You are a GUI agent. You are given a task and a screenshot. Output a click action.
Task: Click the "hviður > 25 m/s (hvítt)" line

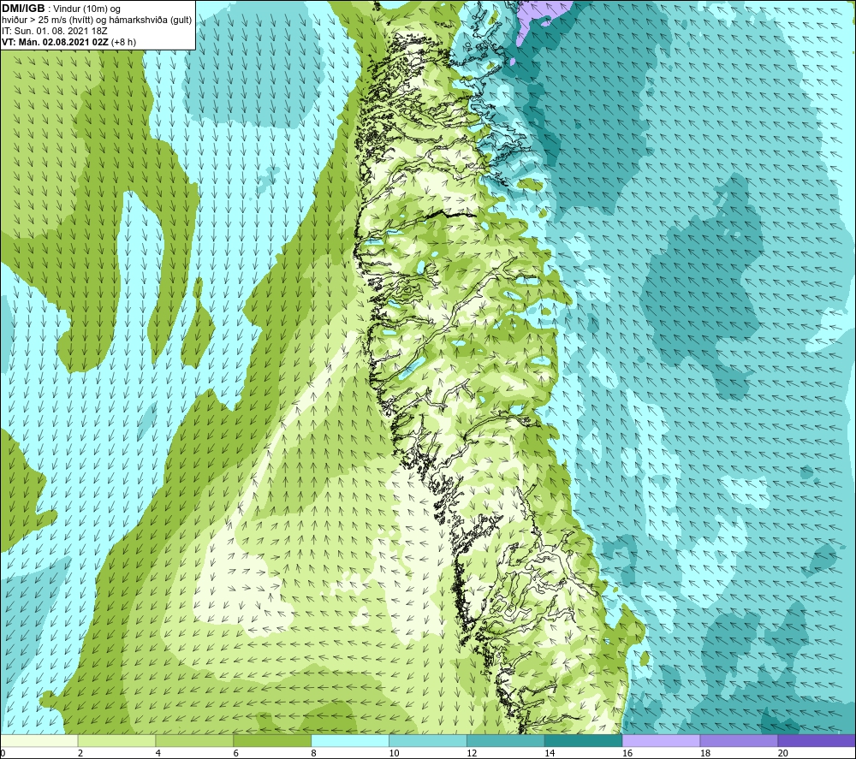pos(47,20)
